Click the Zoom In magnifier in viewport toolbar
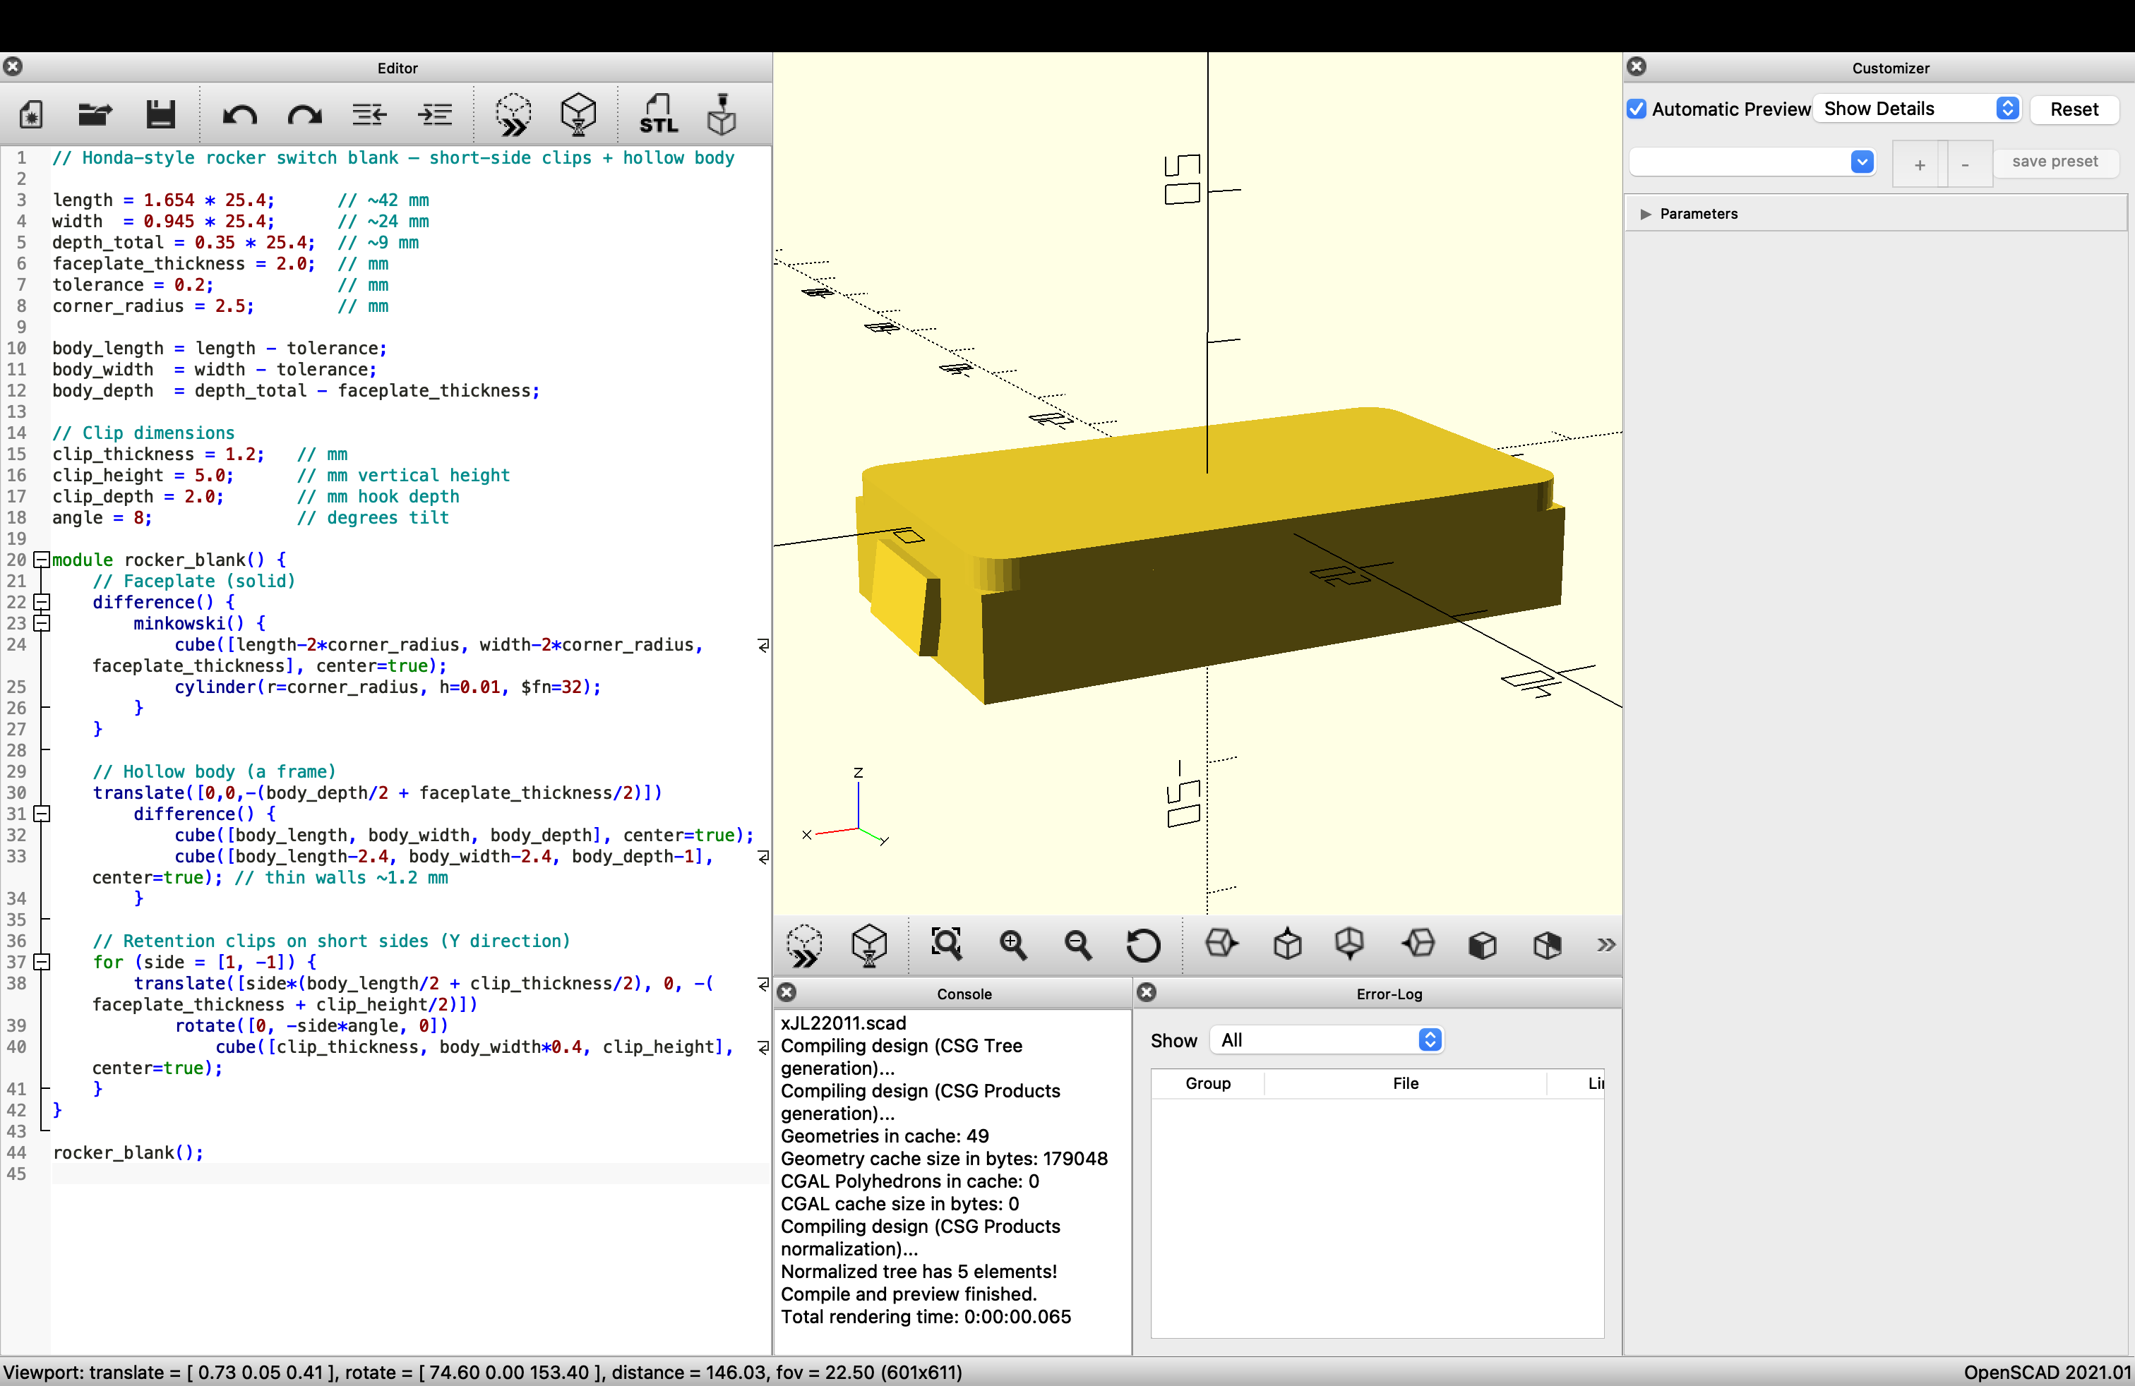This screenshot has width=2135, height=1386. click(x=1012, y=944)
